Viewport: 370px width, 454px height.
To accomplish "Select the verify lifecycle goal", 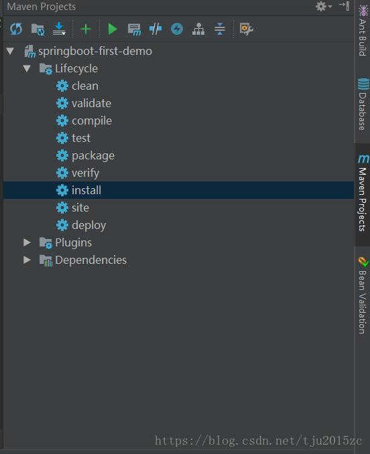I will click(x=85, y=173).
